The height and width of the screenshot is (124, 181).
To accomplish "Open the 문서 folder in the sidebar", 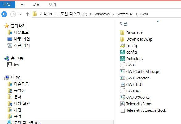I will (x=18, y=97).
